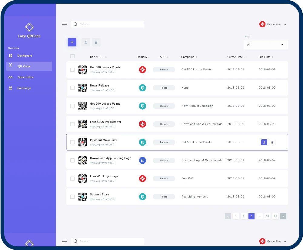Click the plus button to add QR code
This screenshot has width=303, height=250.
tap(72, 42)
